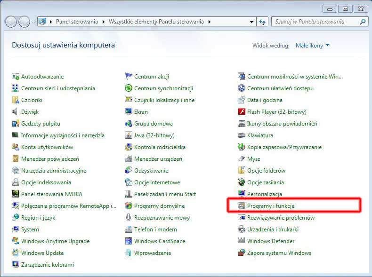
Task: Click the Zapora systemu Windows icon
Action: [x=242, y=253]
